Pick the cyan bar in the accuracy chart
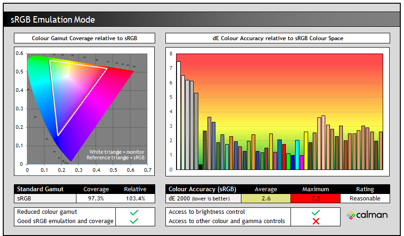 297,155
